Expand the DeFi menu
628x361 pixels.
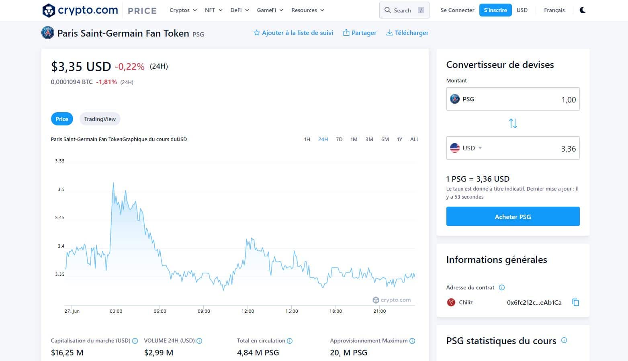tap(240, 10)
